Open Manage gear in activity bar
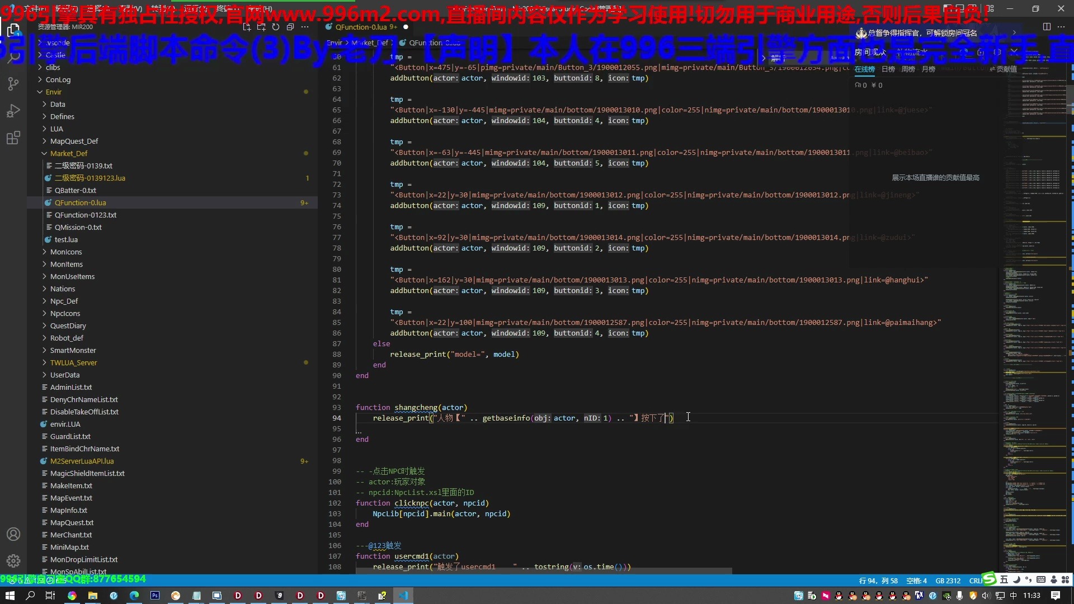Image resolution: width=1074 pixels, height=604 pixels. click(x=13, y=560)
